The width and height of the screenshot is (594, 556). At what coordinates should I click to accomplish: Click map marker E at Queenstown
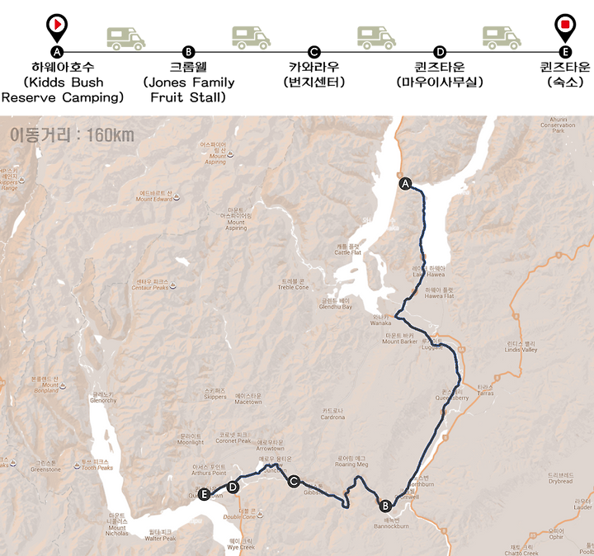click(205, 494)
